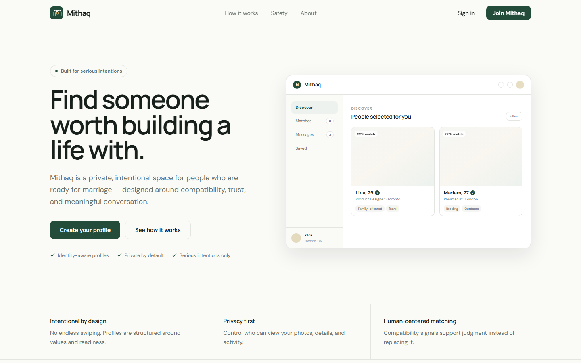Click the Travel tag on Lina's card
The image size is (581, 363).
click(x=393, y=209)
